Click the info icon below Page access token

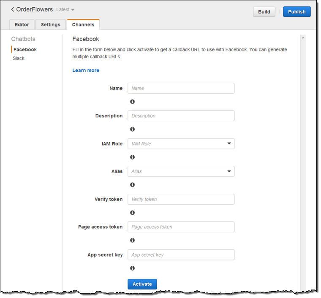pos(133,240)
